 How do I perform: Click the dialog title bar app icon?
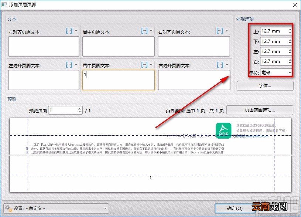4,4
